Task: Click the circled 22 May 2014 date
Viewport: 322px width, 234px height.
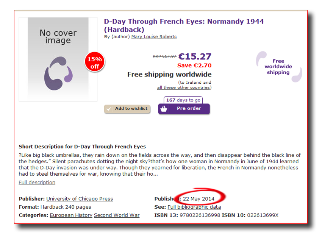Action: click(x=199, y=199)
